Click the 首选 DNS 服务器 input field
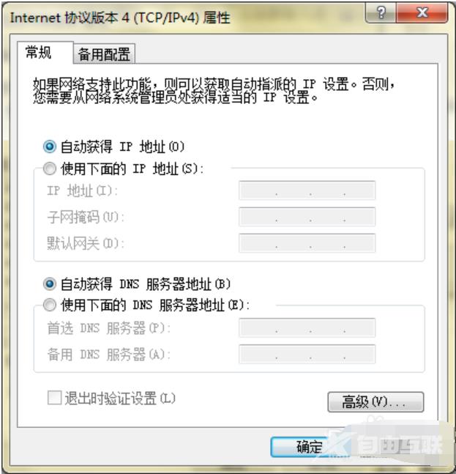The height and width of the screenshot is (474, 456). click(307, 327)
